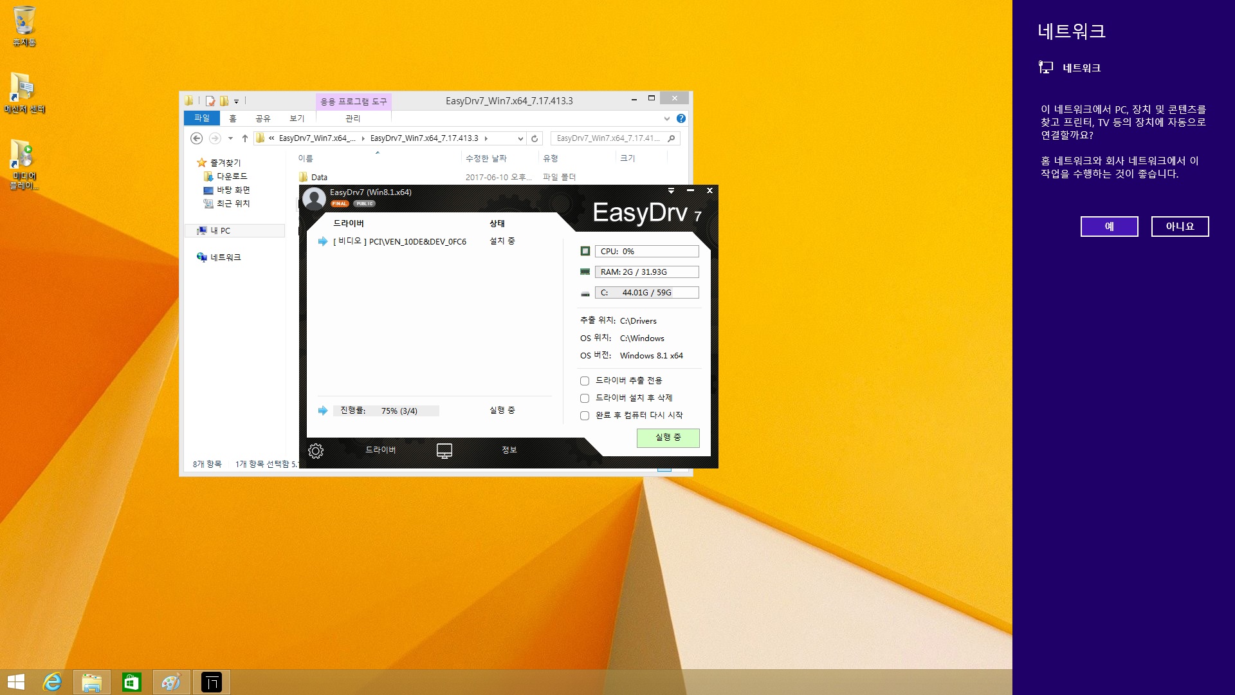Open customize quick access toolbar dropdown
This screenshot has width=1235, height=695.
point(236,102)
